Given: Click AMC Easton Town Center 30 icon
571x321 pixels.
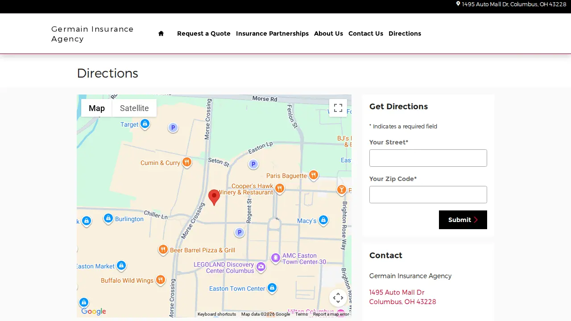Looking at the screenshot, I should point(276,258).
